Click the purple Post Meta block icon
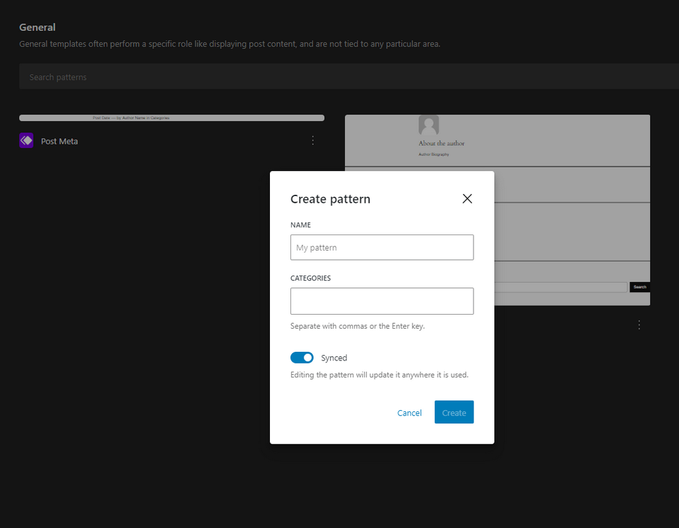 (x=26, y=140)
